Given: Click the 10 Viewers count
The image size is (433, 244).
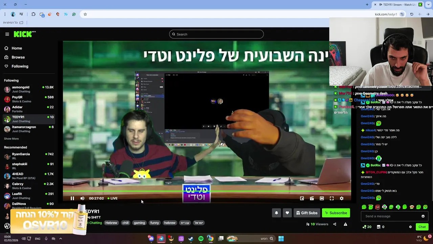Looking at the screenshot, I should click(317, 224).
